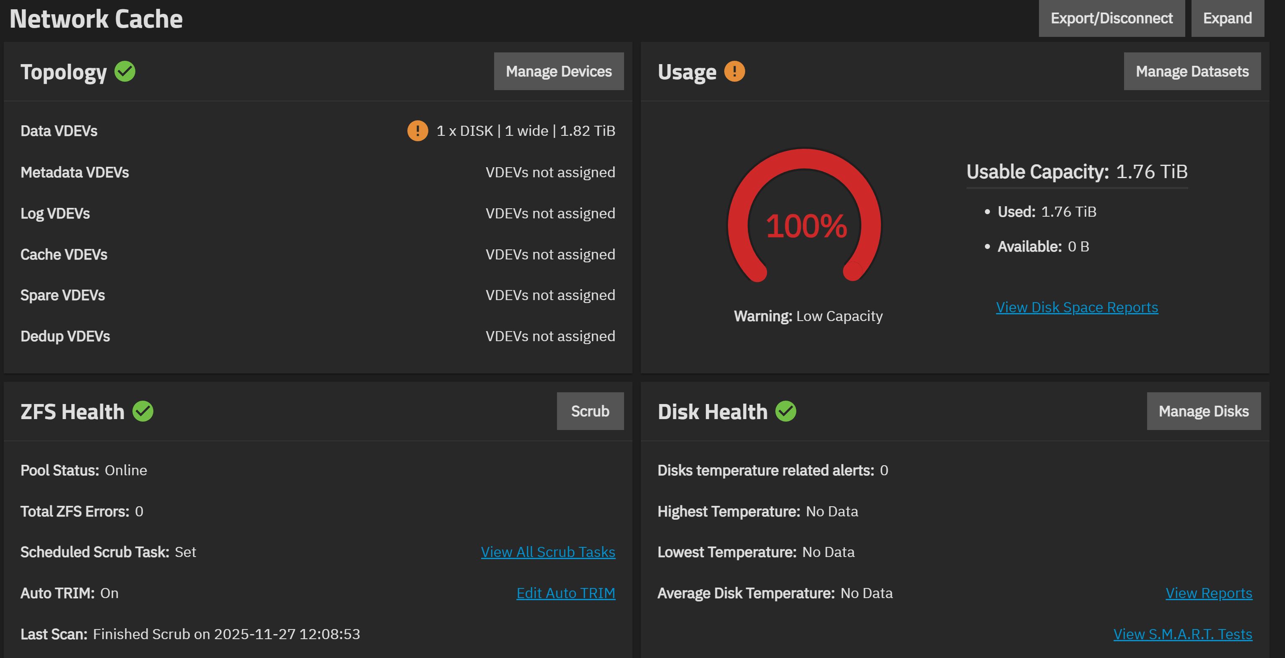Click the Usable Capacity 1.76 TiB heading
1285x658 pixels.
pyautogui.click(x=1076, y=171)
